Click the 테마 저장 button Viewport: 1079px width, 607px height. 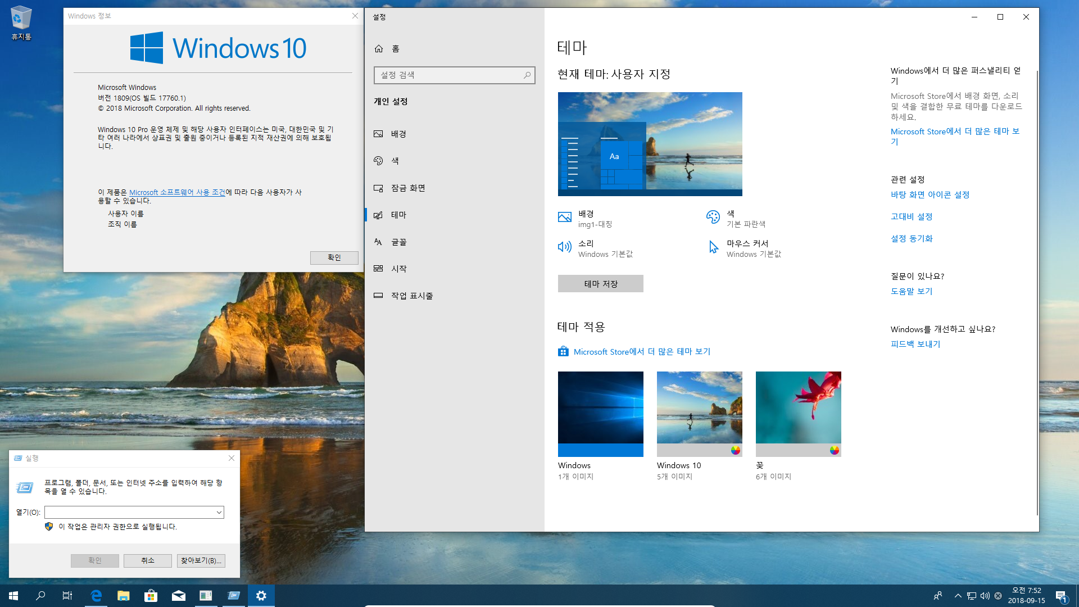coord(600,284)
